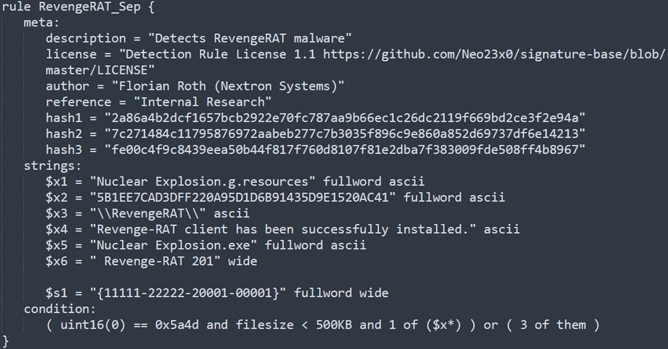The image size is (668, 349).
Task: Place cursor on the strings: section label
Action: point(53,166)
